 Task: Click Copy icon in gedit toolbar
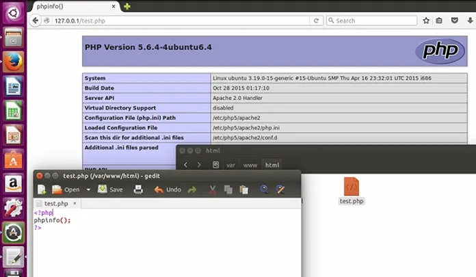tap(228, 189)
